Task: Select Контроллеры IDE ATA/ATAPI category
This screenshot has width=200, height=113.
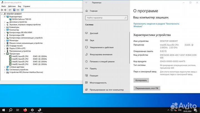Action: [21, 33]
